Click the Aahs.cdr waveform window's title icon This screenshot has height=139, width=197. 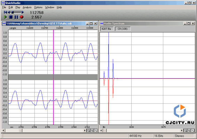point(4,24)
